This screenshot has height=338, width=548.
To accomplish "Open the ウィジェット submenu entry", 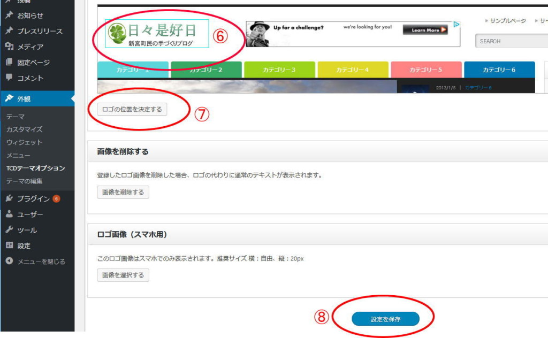I will pos(25,142).
